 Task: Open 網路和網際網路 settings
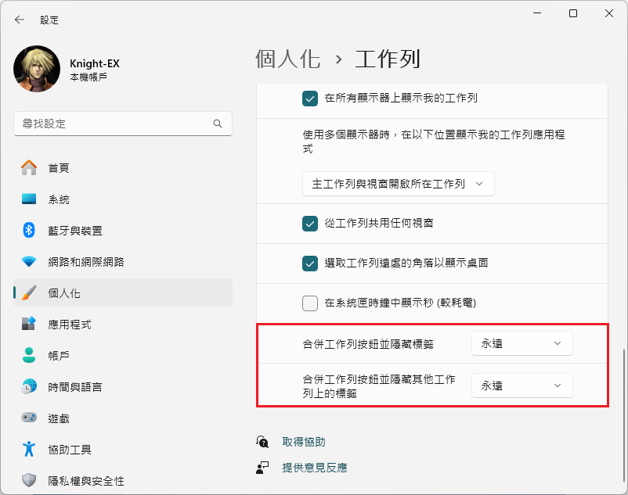[x=123, y=262]
